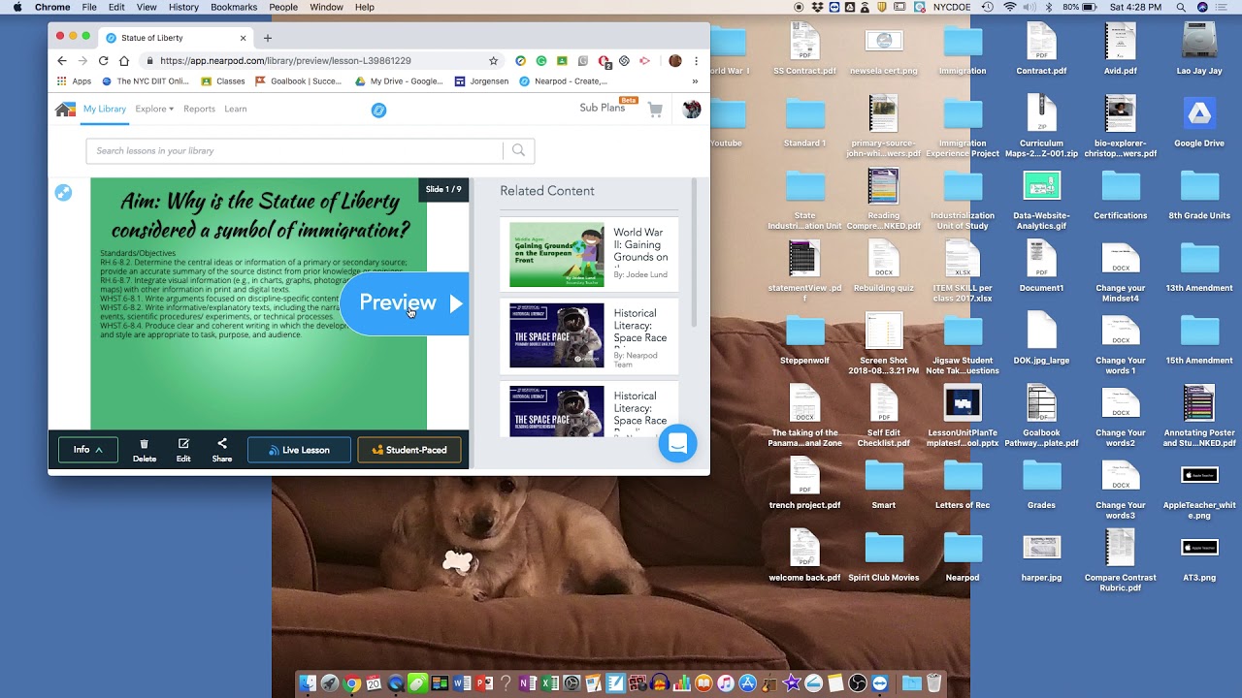
Task: Open Sub Plans beta link
Action: (x=608, y=107)
